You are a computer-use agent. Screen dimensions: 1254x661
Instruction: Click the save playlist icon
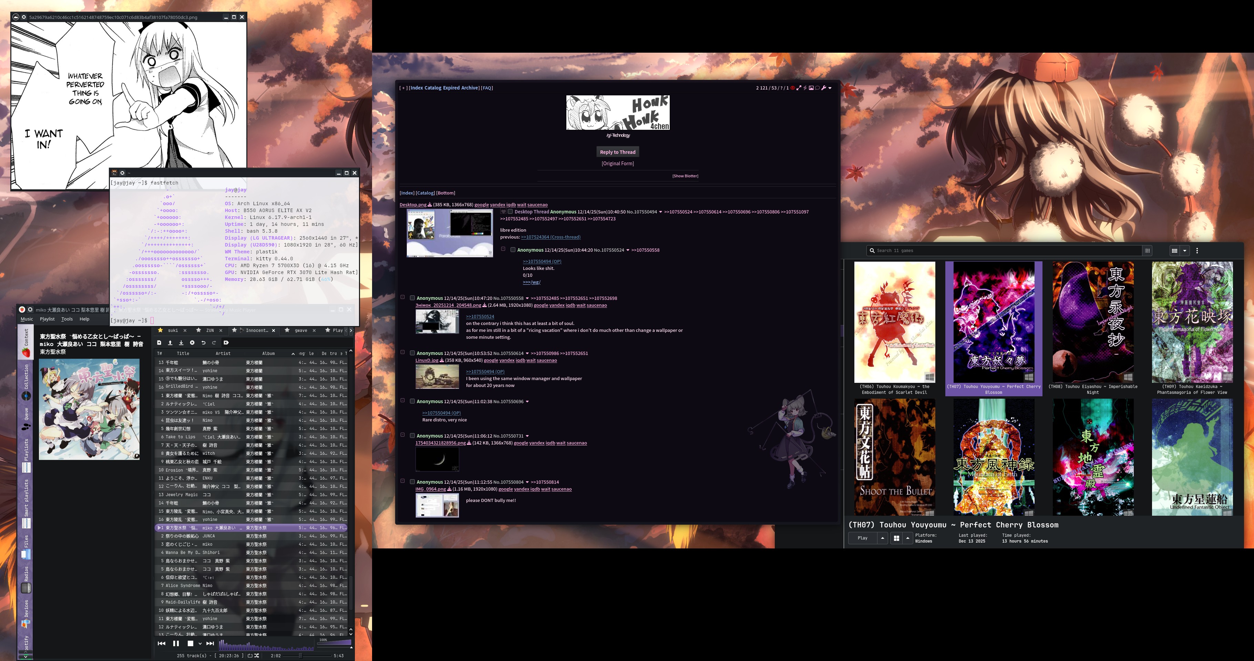click(x=181, y=343)
